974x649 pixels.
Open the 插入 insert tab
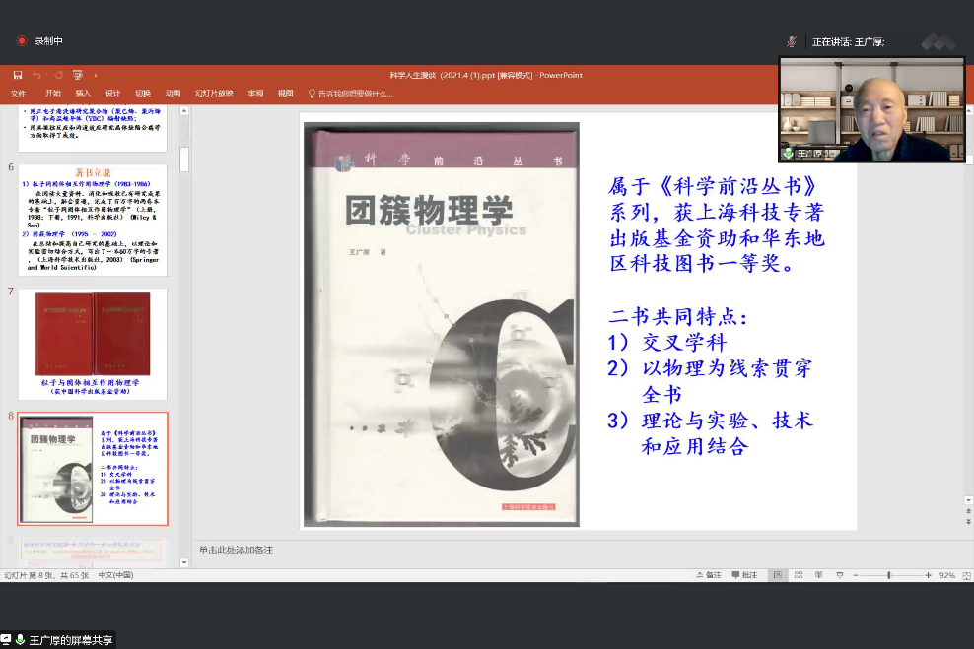point(83,94)
